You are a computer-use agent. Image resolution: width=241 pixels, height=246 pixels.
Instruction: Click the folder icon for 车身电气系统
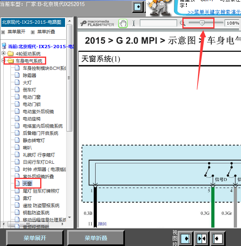[x=10, y=61]
